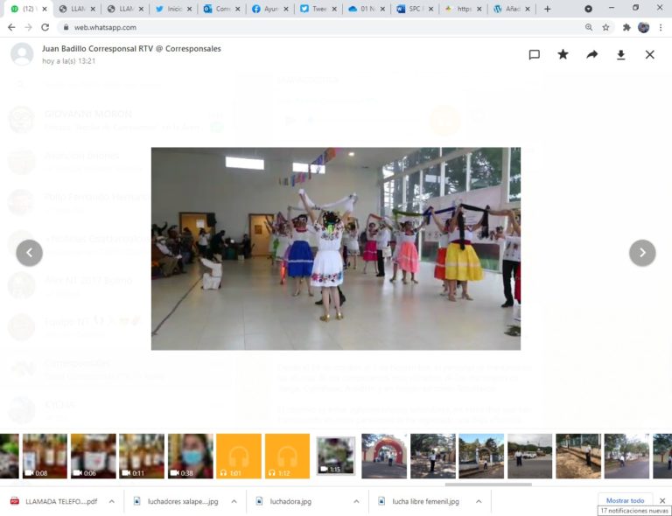Open menu arrow for luchadora.jpg download
This screenshot has width=672, height=516.
(355, 502)
